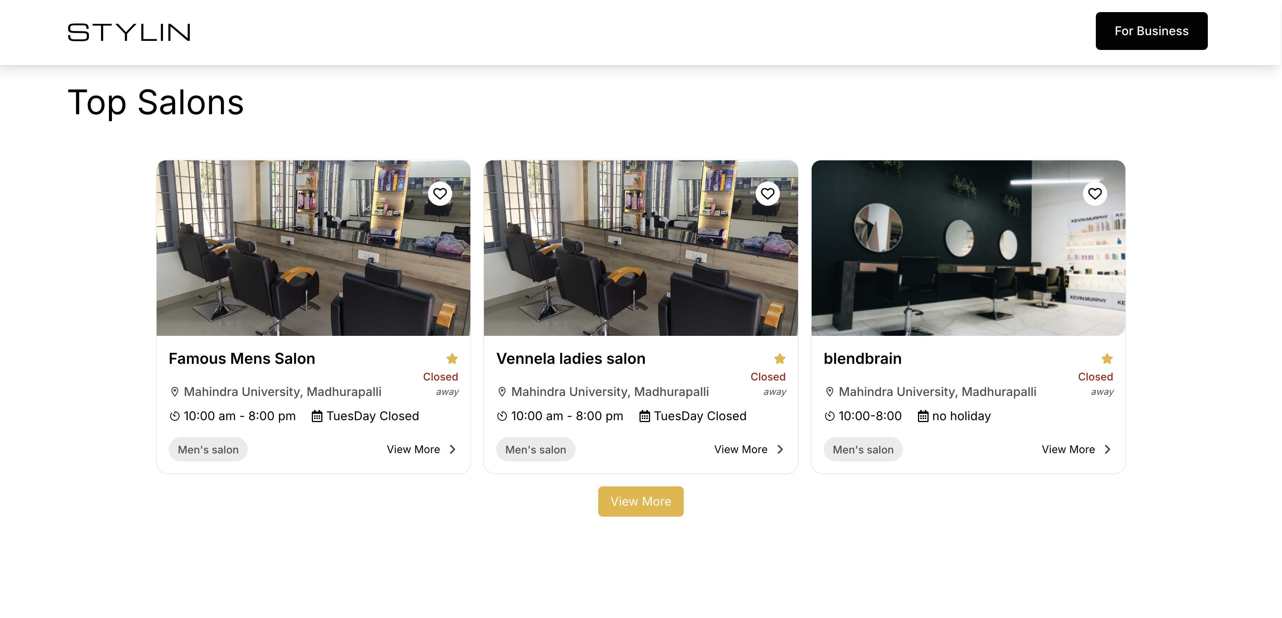Click calendar icon beside 'no holiday'
The width and height of the screenshot is (1282, 618).
coord(923,416)
